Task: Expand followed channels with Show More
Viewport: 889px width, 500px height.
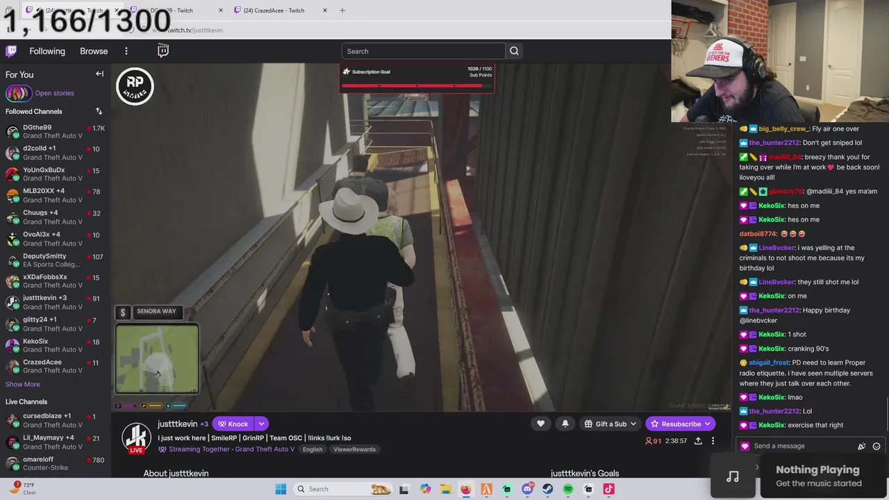Action: [x=23, y=384]
